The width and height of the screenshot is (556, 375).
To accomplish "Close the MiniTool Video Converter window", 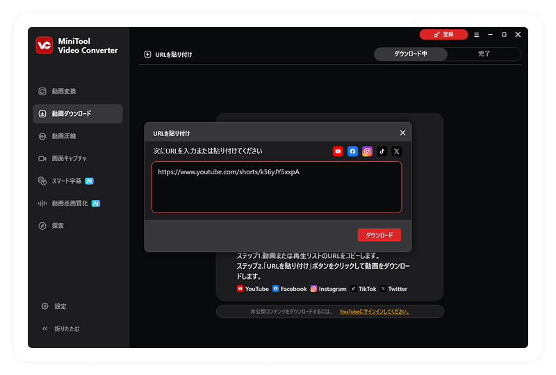I will tap(518, 35).
